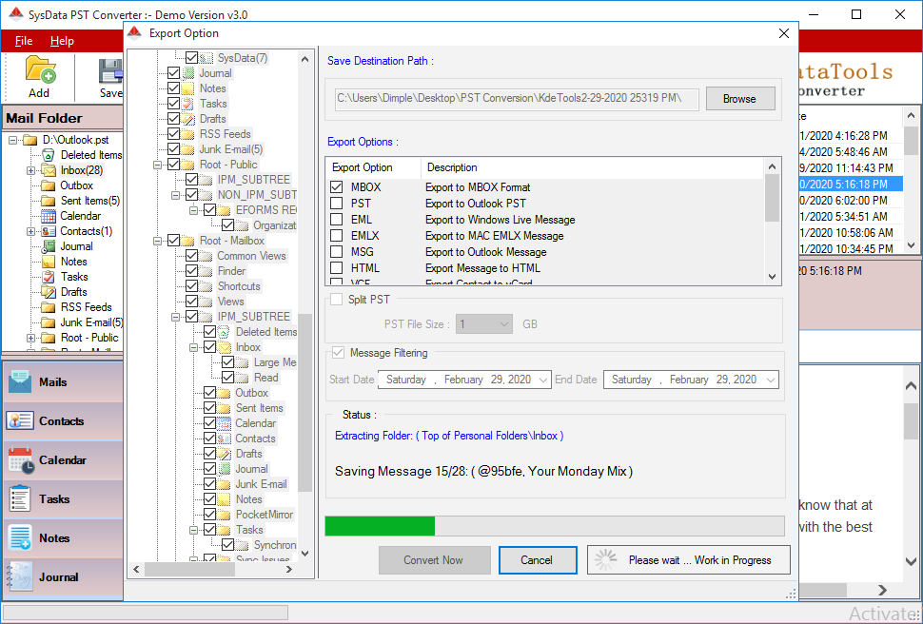
Task: Click the Save Destination Path field
Action: click(x=514, y=98)
